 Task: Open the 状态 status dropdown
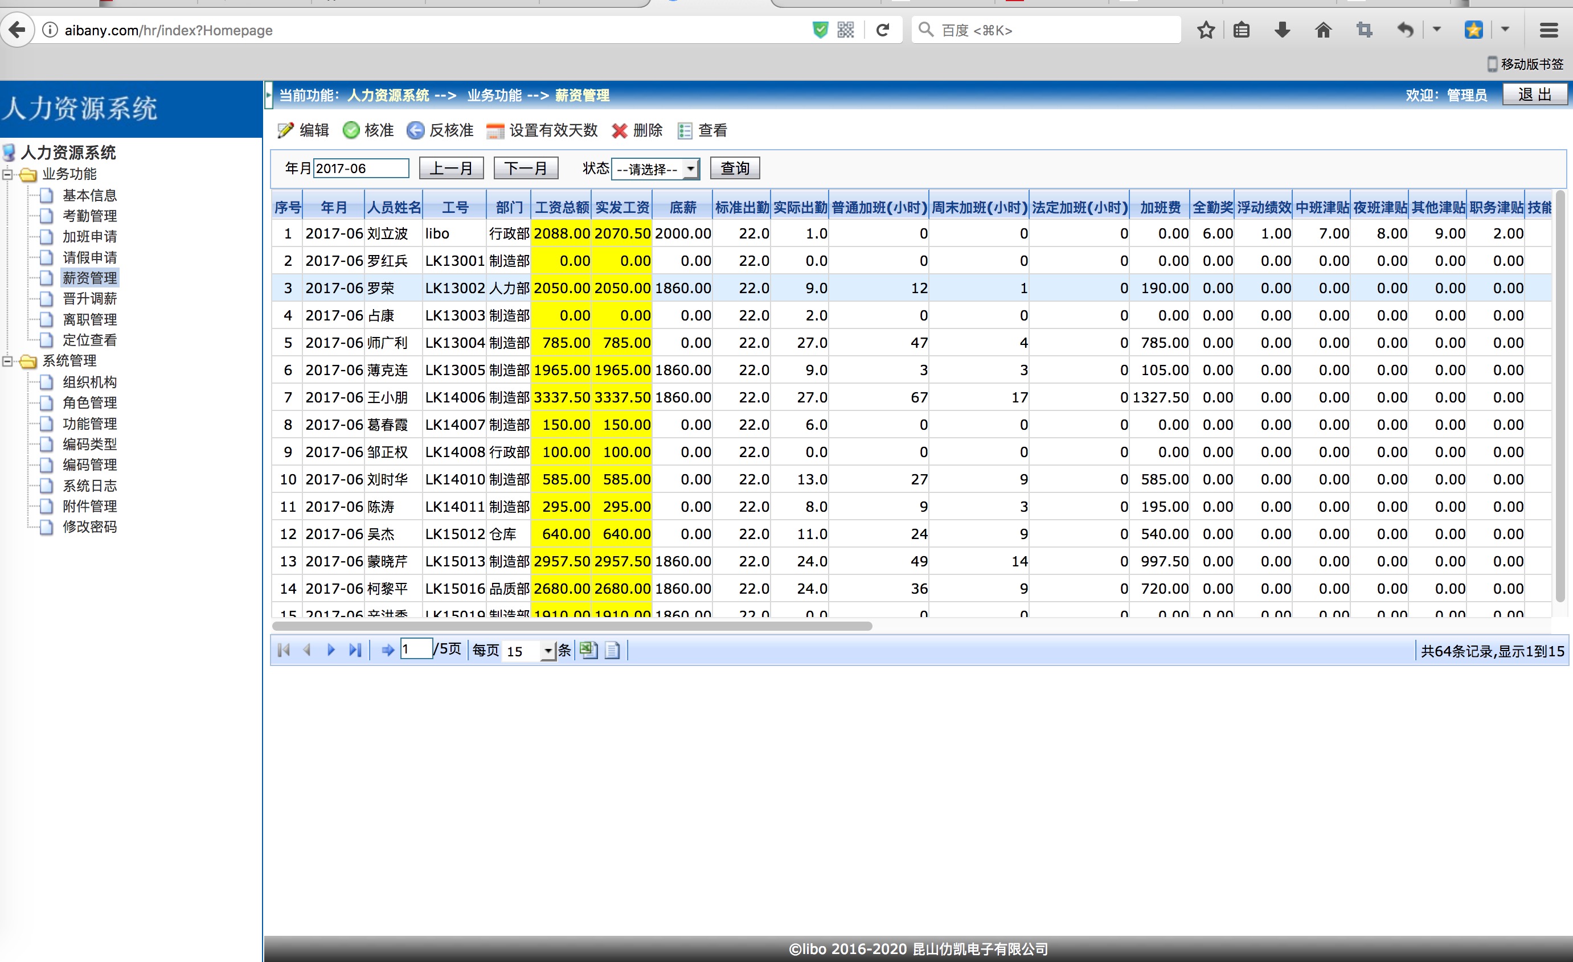(x=690, y=169)
